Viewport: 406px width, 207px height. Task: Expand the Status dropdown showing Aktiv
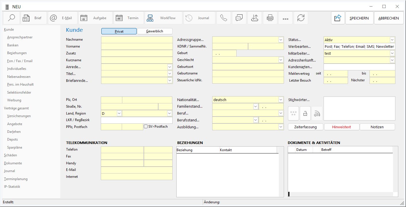[x=392, y=40]
